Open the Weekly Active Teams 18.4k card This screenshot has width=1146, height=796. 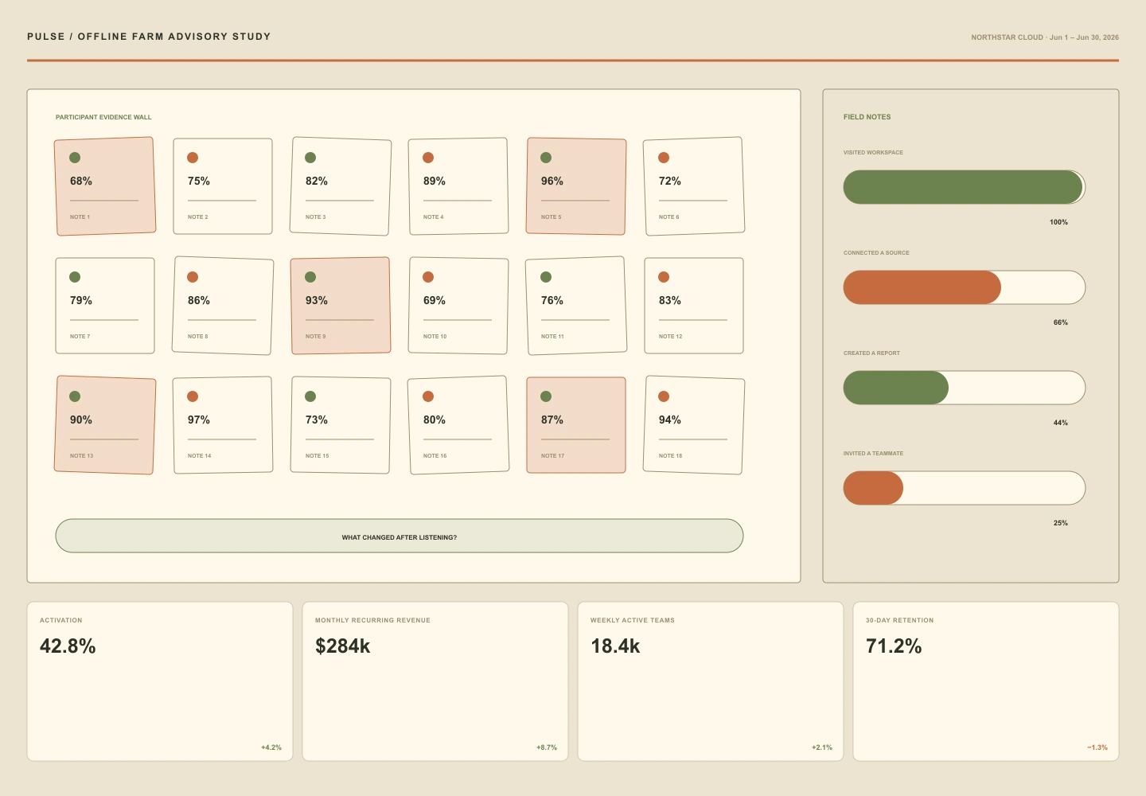(x=711, y=681)
